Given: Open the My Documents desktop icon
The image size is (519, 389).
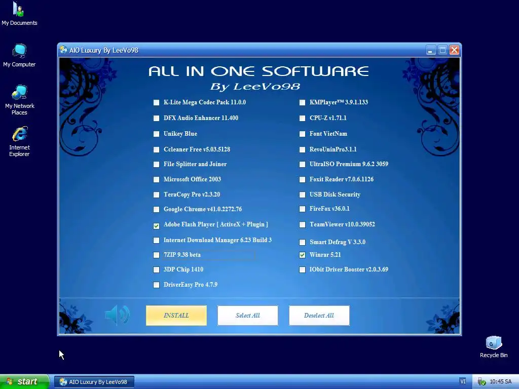Looking at the screenshot, I should pos(19,14).
